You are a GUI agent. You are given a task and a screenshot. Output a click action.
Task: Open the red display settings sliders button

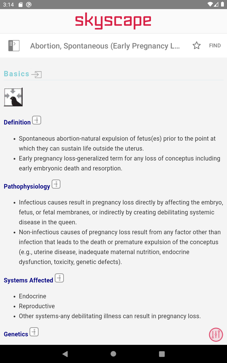(216, 335)
